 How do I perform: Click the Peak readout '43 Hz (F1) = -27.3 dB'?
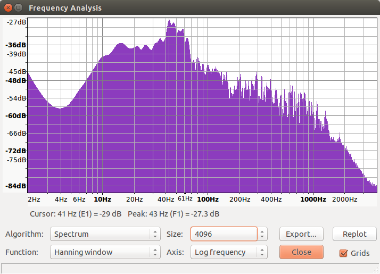(x=184, y=214)
